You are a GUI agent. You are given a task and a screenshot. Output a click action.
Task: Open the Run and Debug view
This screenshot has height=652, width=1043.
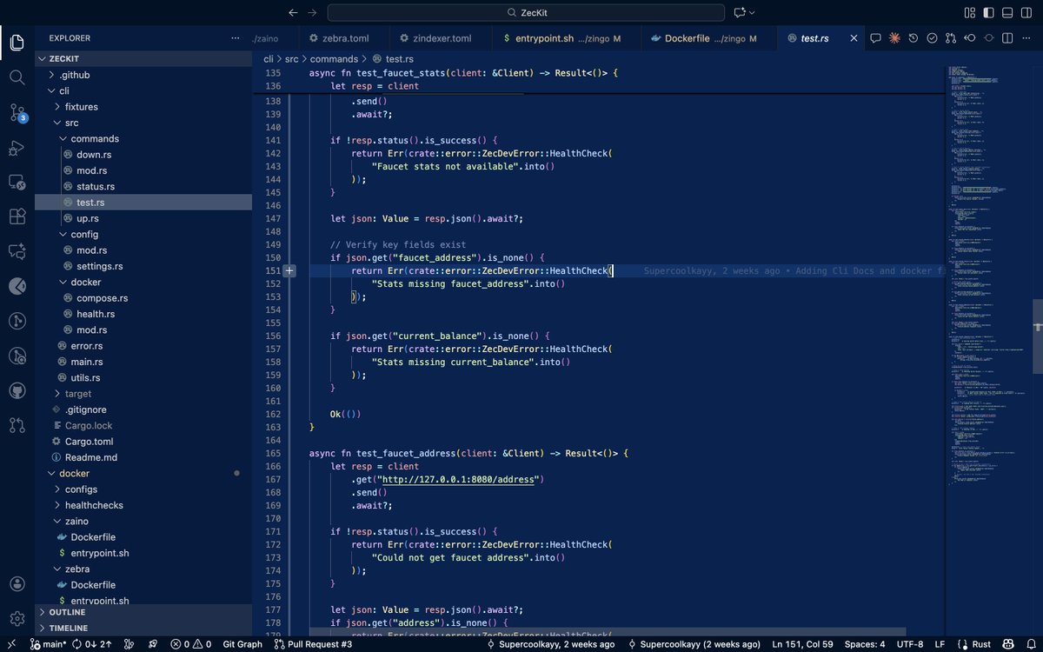[x=17, y=148]
